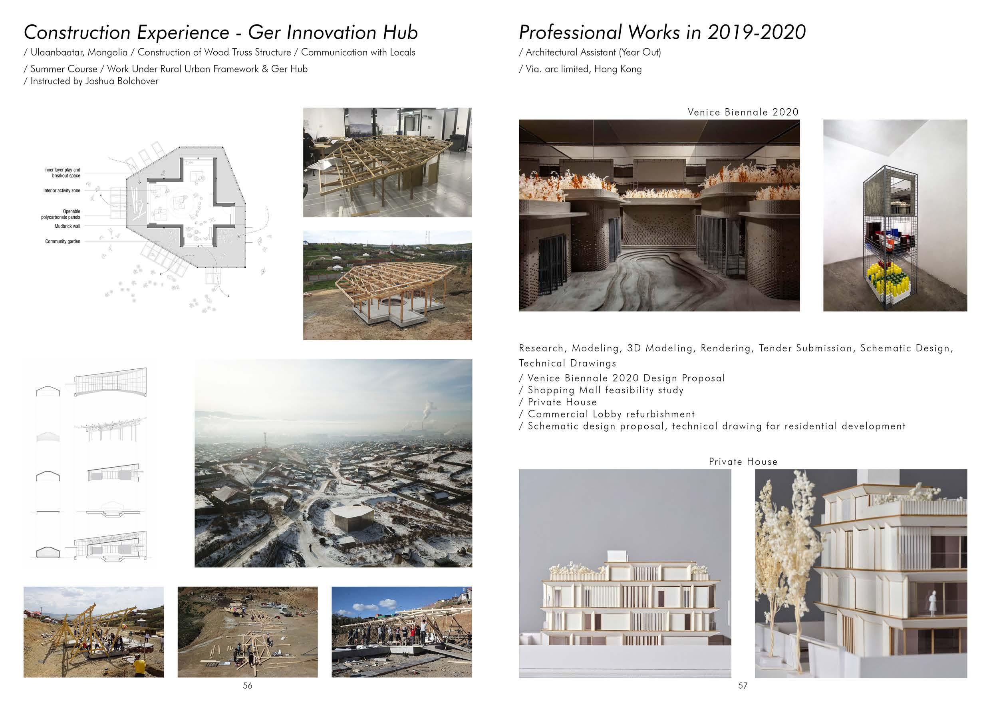991x701 pixels.
Task: Select the Mudbrick wall plan label
Action: [68, 226]
